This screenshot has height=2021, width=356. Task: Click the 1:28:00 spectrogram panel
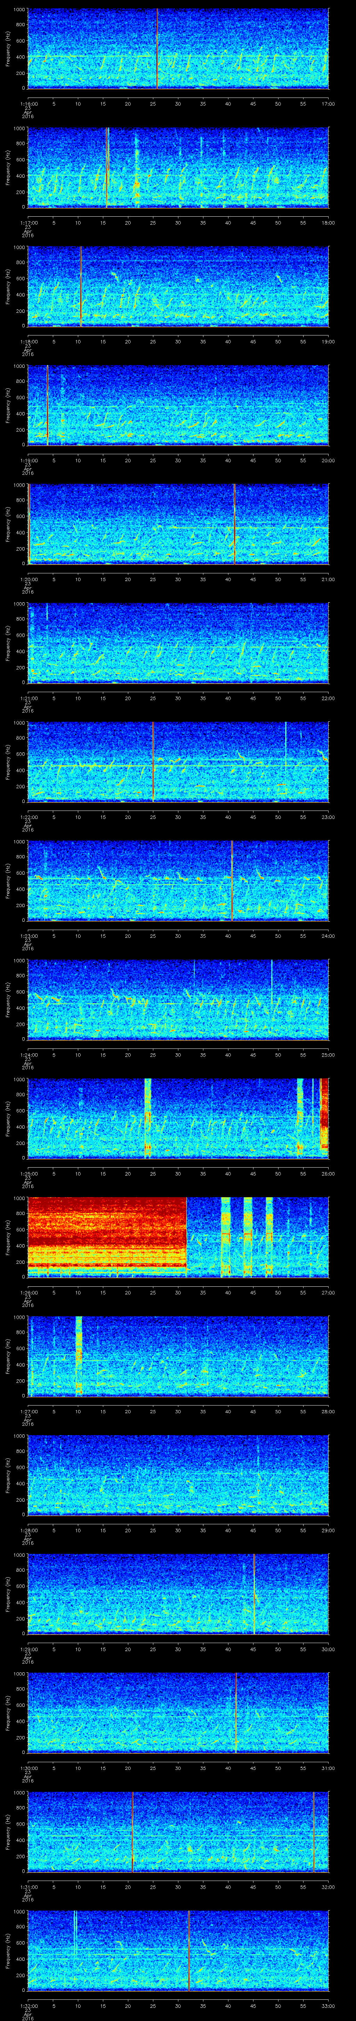[x=178, y=1475]
